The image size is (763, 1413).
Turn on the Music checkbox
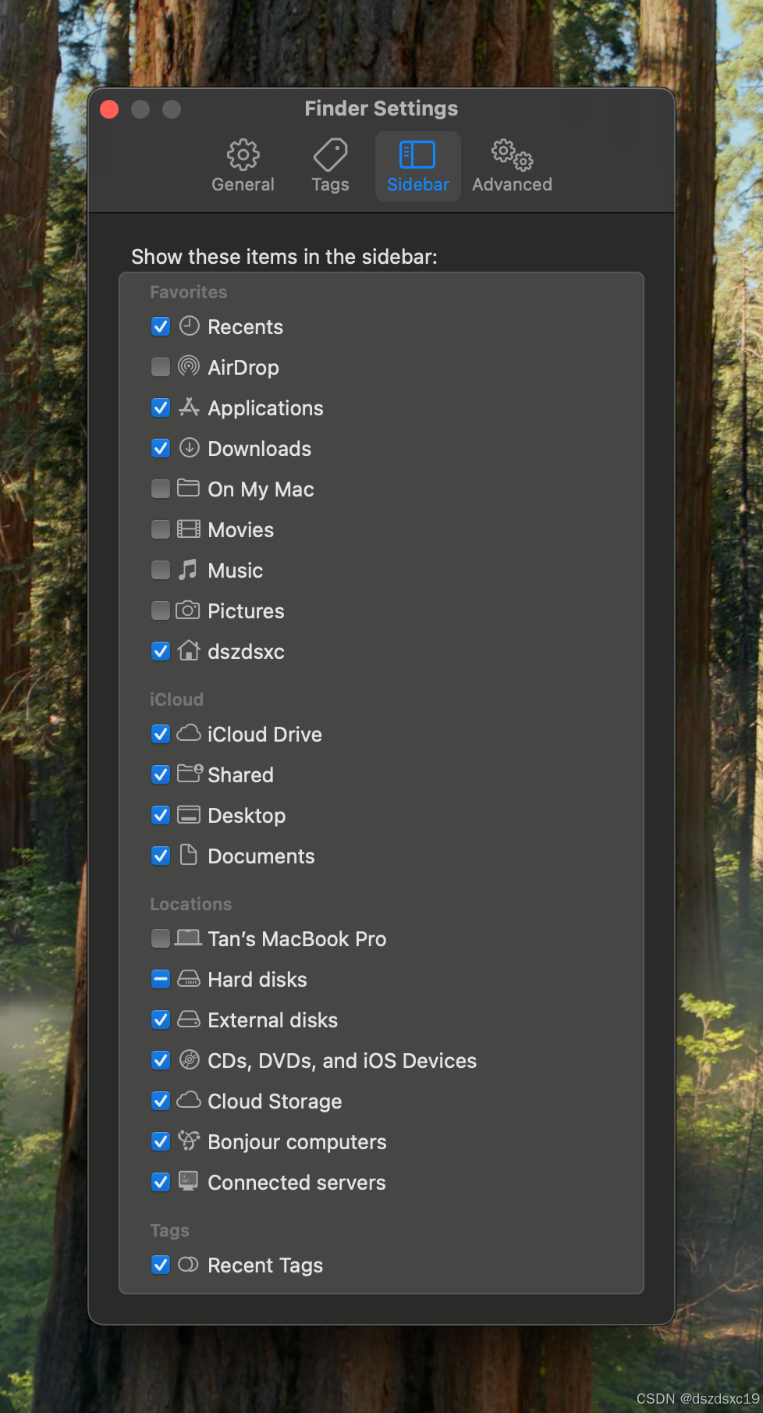(x=161, y=570)
